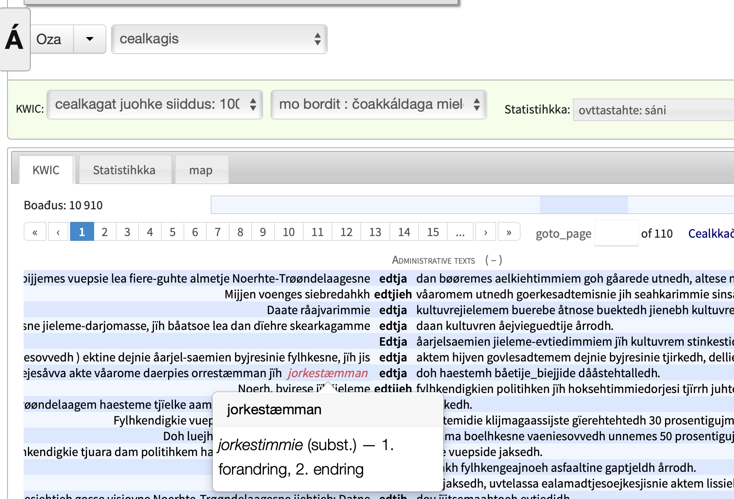Select page 13 in pagination

[x=375, y=232]
